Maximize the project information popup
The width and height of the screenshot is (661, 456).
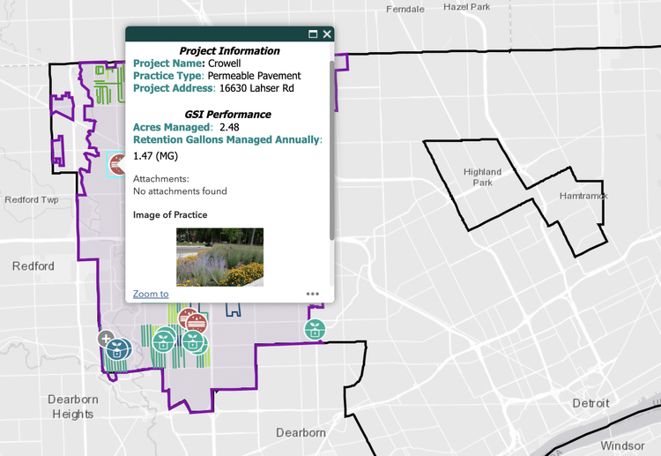pos(313,34)
